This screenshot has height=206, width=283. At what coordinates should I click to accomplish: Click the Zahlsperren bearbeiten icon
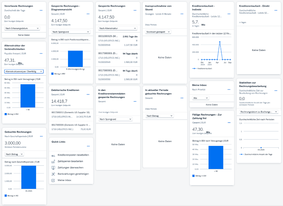click(x=53, y=161)
